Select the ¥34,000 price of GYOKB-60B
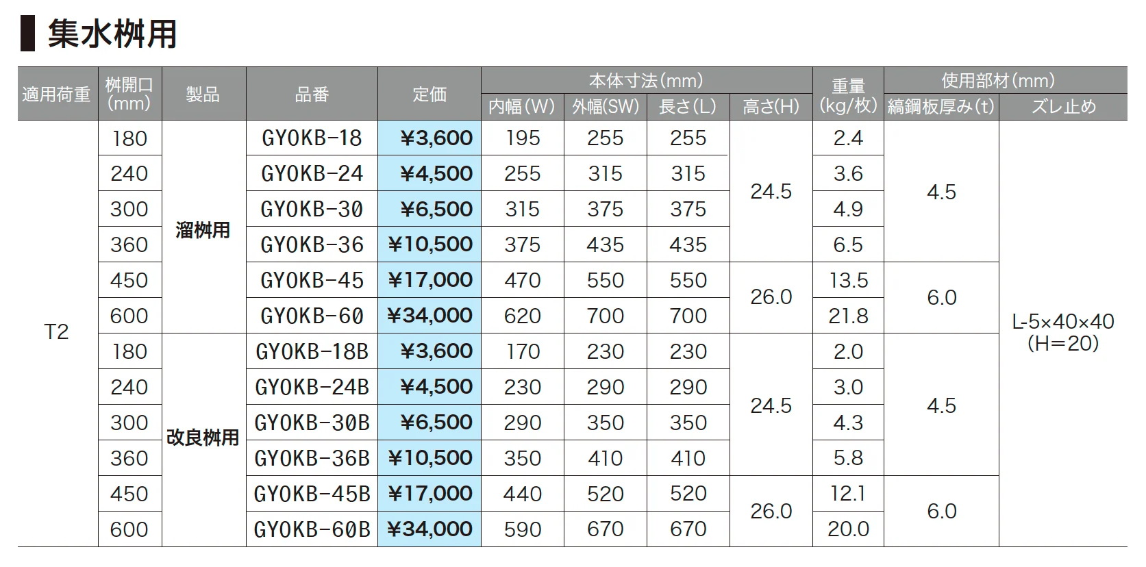 tap(430, 529)
